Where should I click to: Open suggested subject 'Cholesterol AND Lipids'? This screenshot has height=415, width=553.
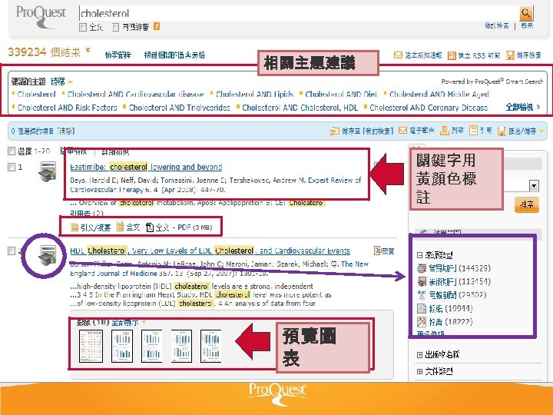(255, 95)
